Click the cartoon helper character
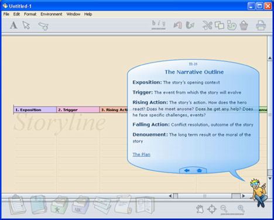 (x=259, y=192)
